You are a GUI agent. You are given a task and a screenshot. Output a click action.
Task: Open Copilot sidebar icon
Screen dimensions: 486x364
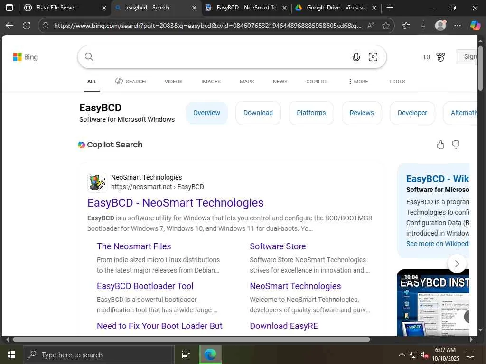pyautogui.click(x=475, y=26)
